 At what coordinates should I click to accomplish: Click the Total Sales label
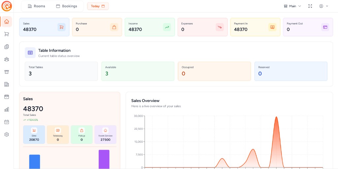point(29,115)
